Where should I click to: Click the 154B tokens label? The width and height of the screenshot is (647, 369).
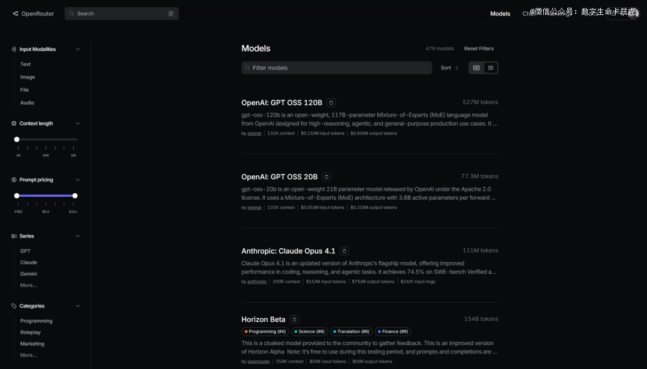(481, 319)
